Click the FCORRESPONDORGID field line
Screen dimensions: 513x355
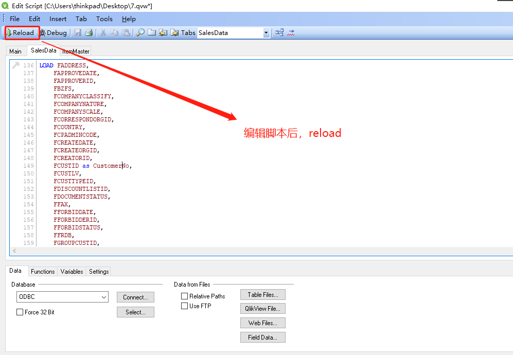tap(83, 119)
